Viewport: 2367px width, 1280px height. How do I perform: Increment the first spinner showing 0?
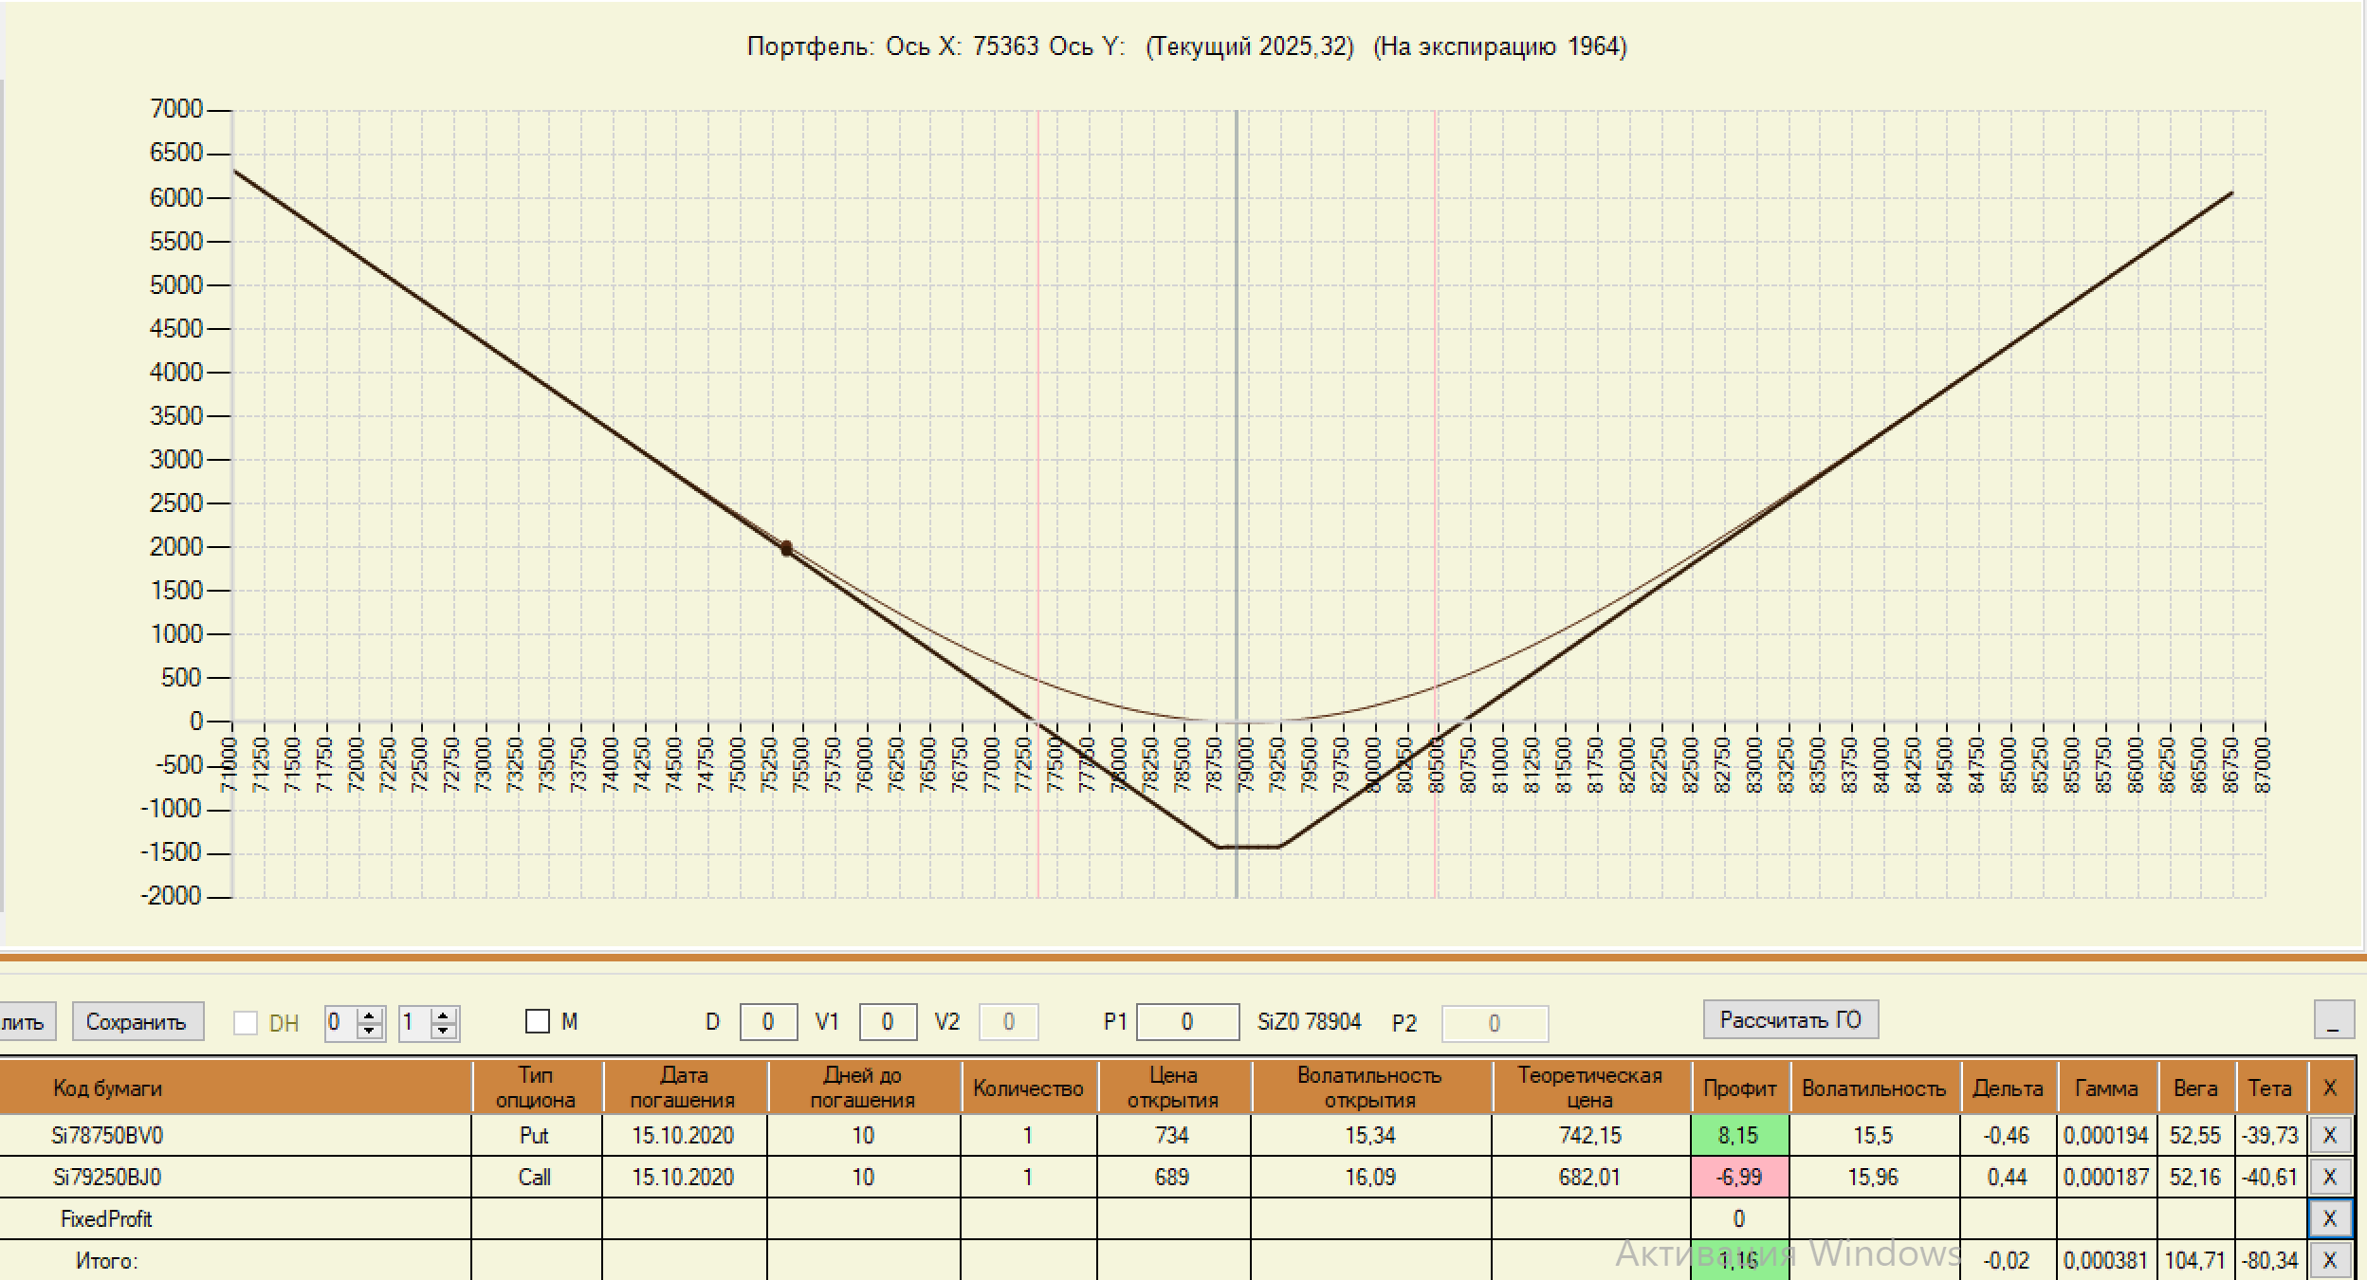(x=371, y=1015)
